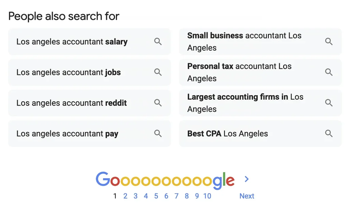Click magnifier icon beside 'Best CPA Los Angeles'

click(x=329, y=133)
